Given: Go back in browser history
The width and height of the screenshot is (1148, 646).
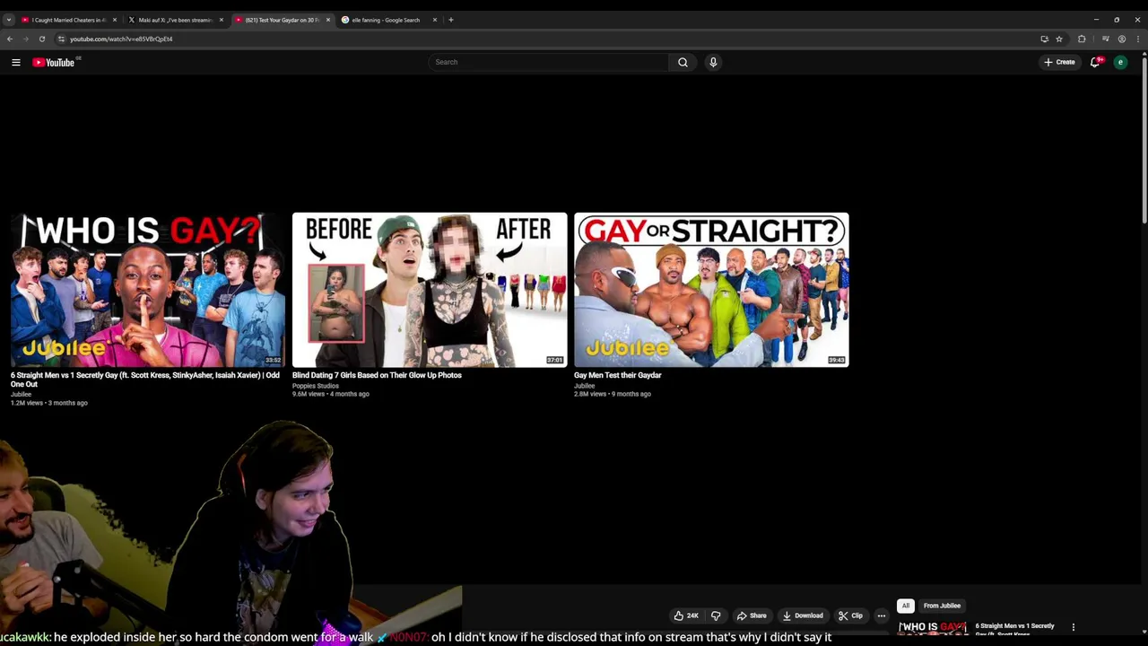Looking at the screenshot, I should pyautogui.click(x=10, y=39).
